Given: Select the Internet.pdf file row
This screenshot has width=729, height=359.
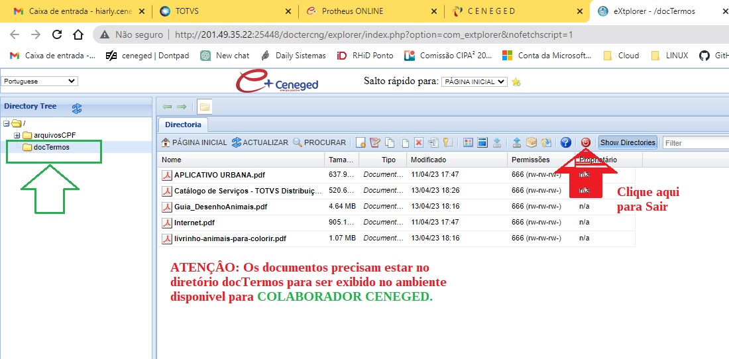Looking at the screenshot, I should point(194,223).
